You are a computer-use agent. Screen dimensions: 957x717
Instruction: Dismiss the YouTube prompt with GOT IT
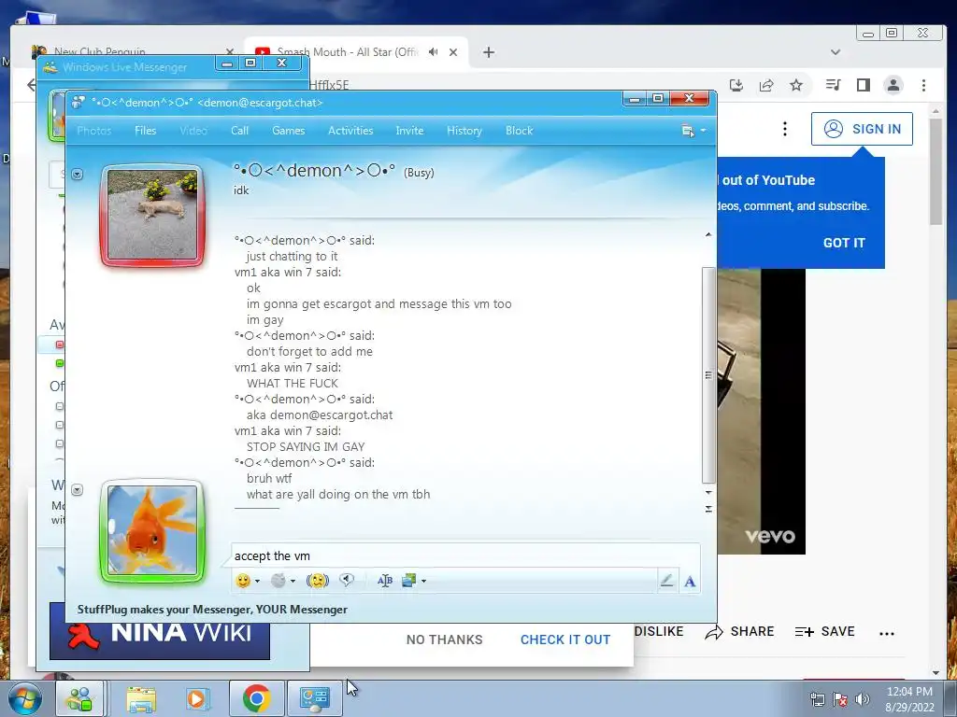click(844, 243)
